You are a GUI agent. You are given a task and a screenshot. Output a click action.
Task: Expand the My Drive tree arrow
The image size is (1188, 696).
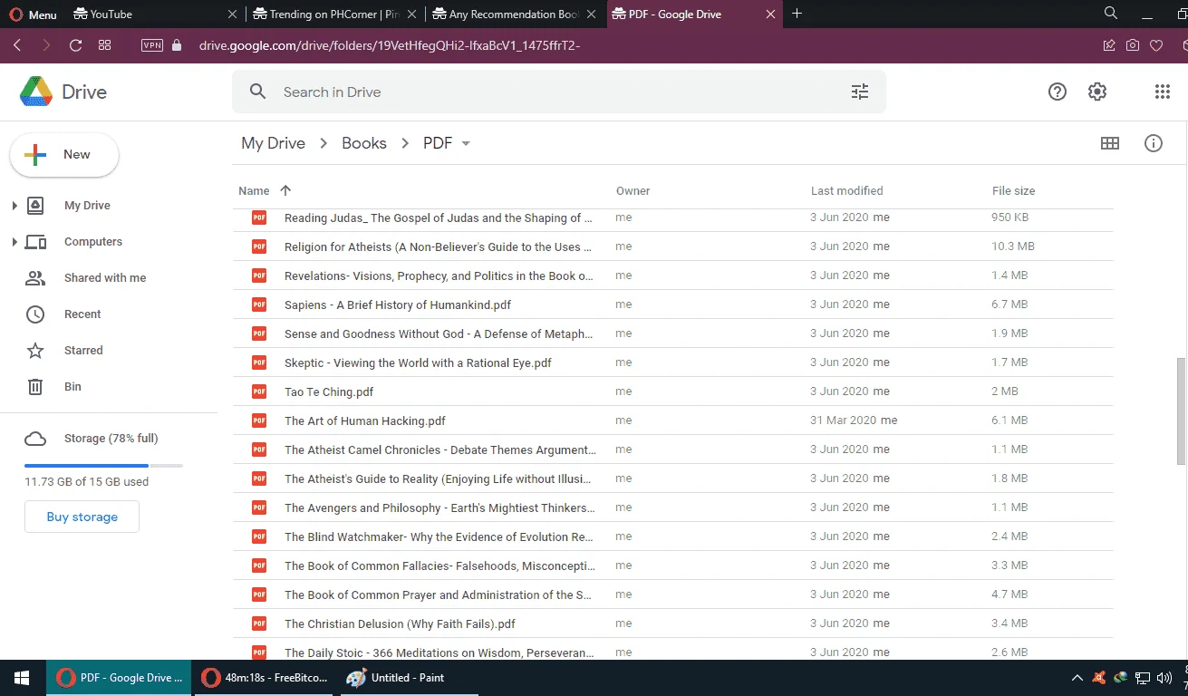tap(14, 207)
